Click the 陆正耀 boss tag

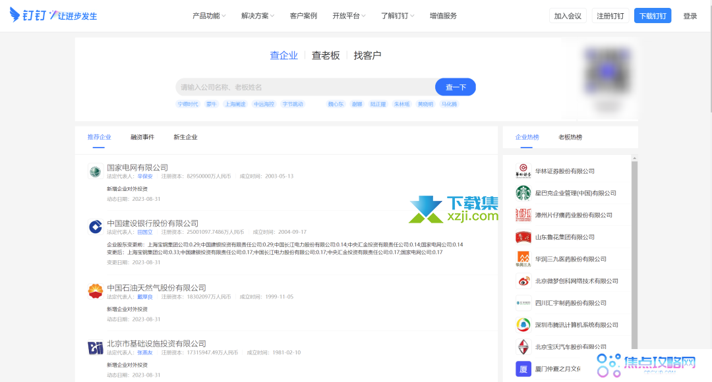[x=378, y=104]
